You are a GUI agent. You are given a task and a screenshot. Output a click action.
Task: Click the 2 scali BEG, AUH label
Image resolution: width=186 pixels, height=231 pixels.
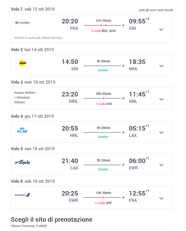[x=103, y=31]
